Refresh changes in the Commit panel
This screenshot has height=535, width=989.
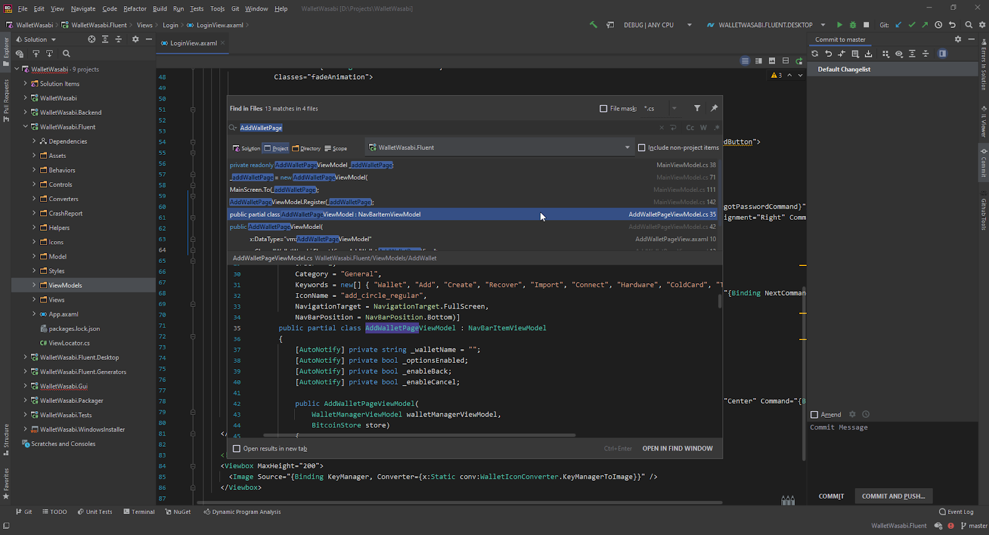click(815, 54)
